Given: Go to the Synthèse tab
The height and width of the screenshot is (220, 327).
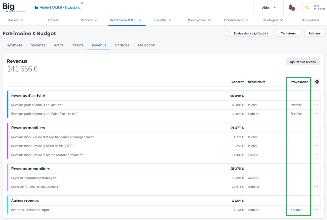Looking at the screenshot, I should pyautogui.click(x=15, y=45).
